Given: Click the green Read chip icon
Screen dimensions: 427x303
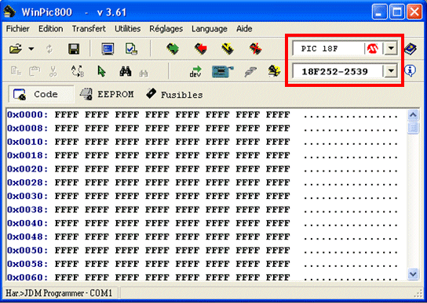Looking at the screenshot, I should tap(173, 49).
